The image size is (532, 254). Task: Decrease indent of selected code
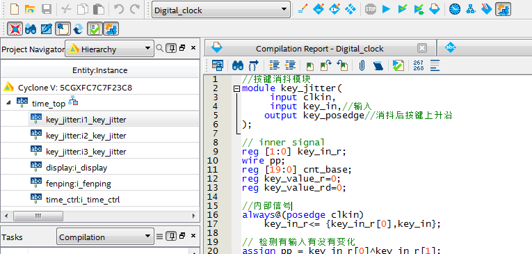tap(290, 65)
